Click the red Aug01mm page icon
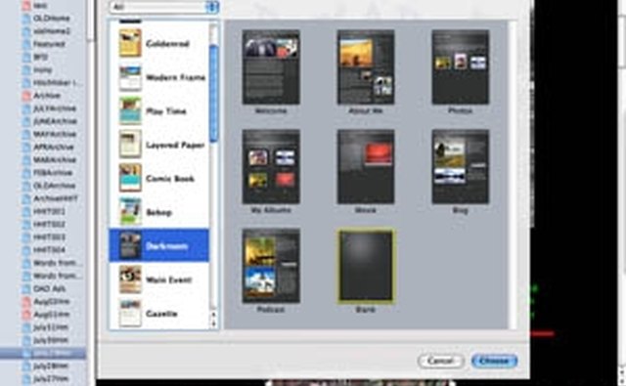This screenshot has height=386, width=626. pyautogui.click(x=26, y=315)
